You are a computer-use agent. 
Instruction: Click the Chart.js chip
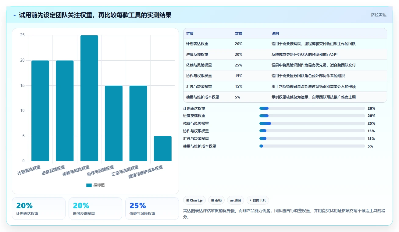[x=194, y=200]
